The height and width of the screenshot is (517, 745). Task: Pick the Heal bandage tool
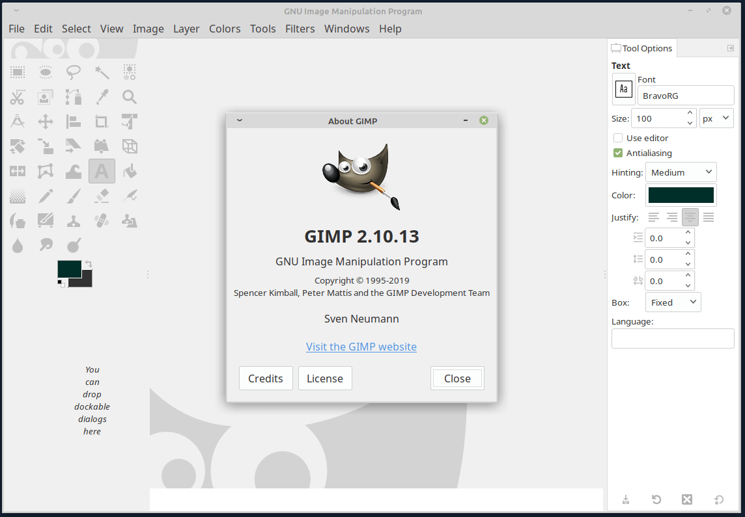(x=102, y=220)
